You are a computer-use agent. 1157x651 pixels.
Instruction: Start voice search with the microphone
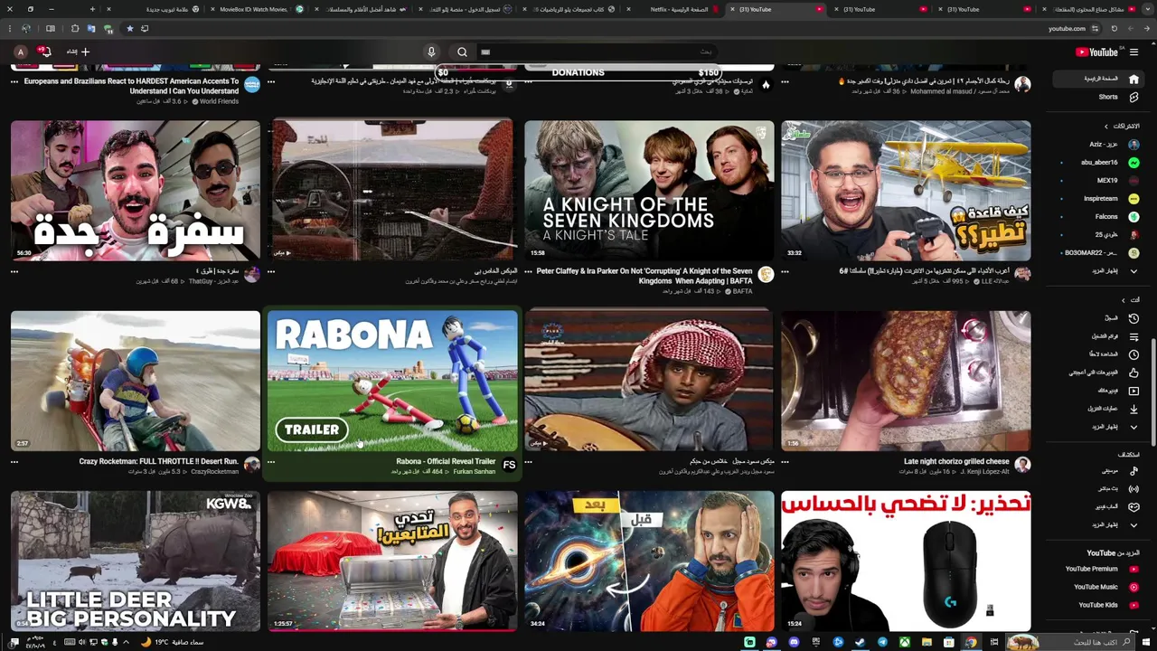point(431,52)
